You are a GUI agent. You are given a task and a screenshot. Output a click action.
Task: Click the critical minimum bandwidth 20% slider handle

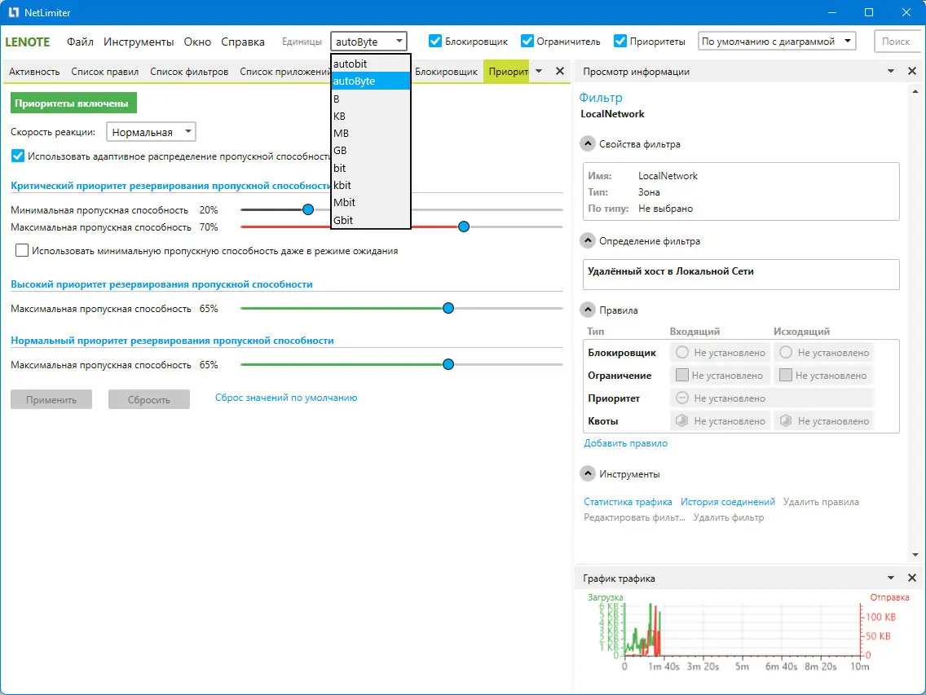pyautogui.click(x=307, y=209)
